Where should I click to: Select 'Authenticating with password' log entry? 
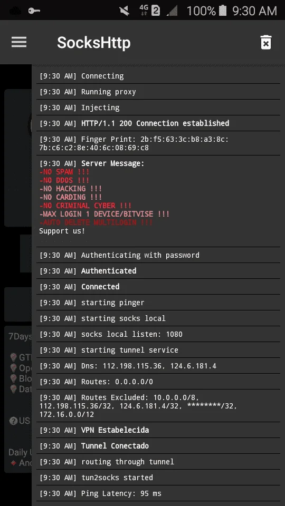pyautogui.click(x=158, y=255)
